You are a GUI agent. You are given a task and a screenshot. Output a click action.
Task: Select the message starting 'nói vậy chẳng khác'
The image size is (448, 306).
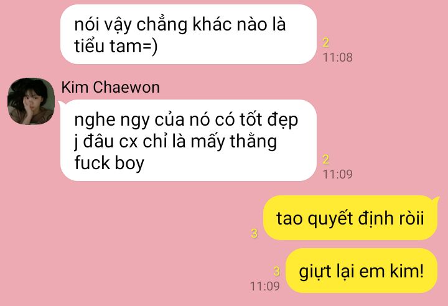tap(189, 34)
